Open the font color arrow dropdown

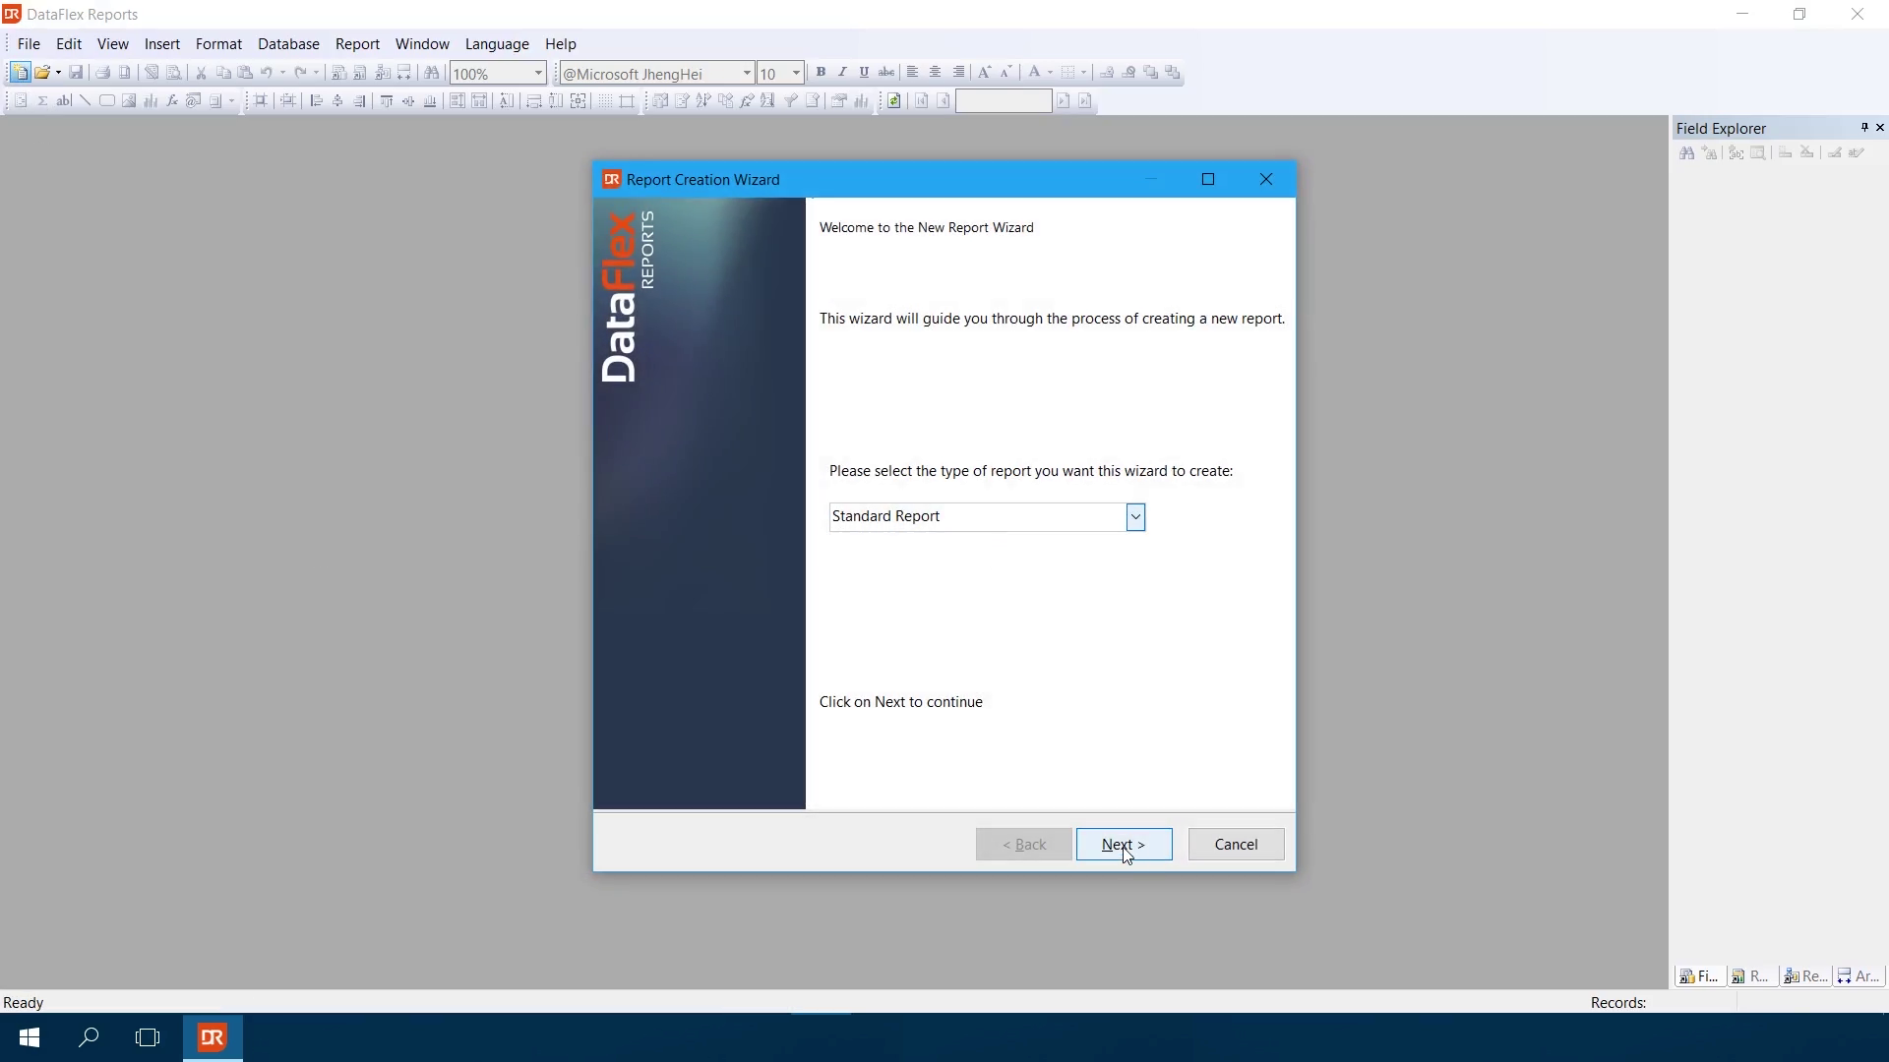[x=1050, y=73]
